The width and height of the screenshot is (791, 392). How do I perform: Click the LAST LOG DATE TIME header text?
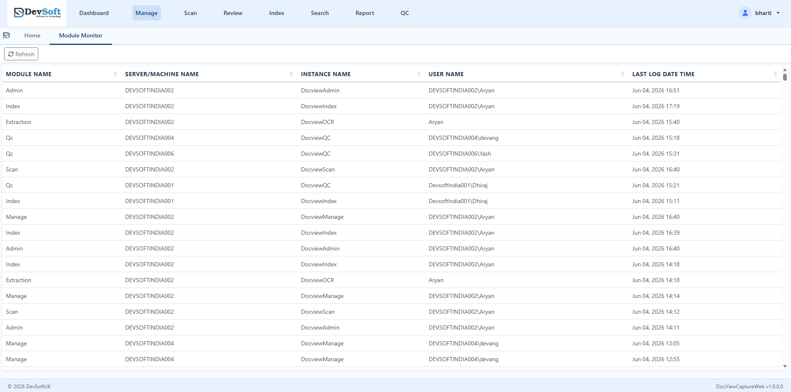(663, 74)
